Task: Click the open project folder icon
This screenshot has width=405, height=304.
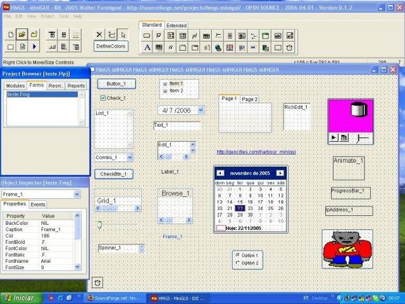Action: pos(22,35)
